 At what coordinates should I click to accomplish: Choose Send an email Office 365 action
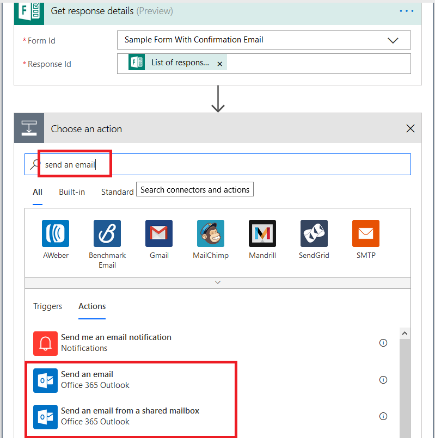87,380
